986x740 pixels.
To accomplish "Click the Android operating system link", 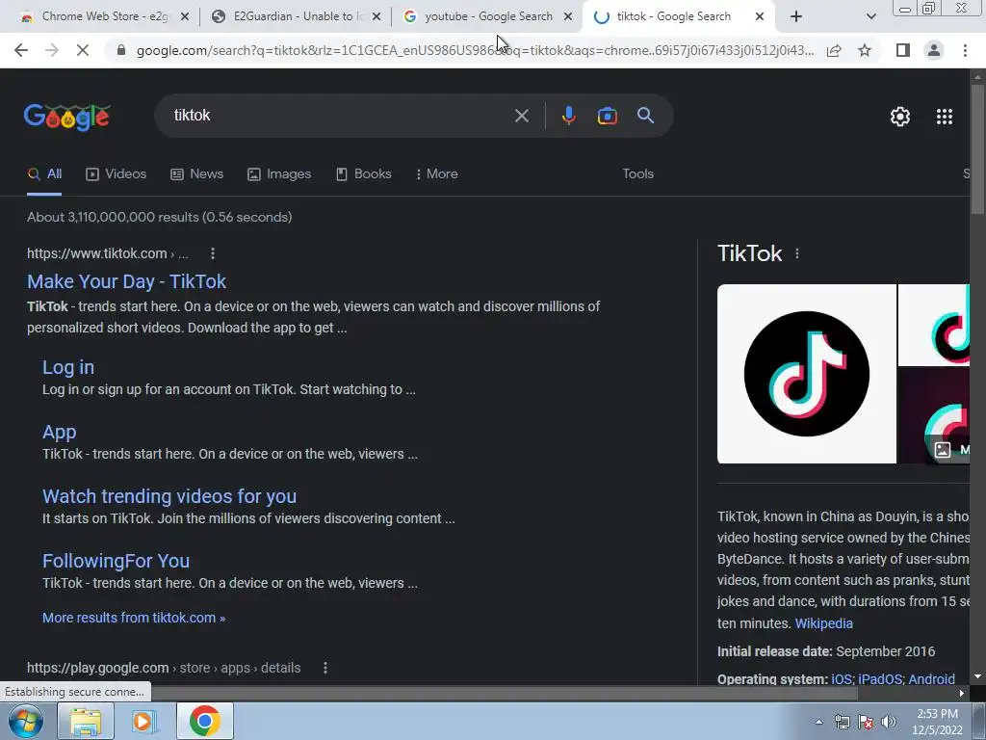I will click(931, 679).
